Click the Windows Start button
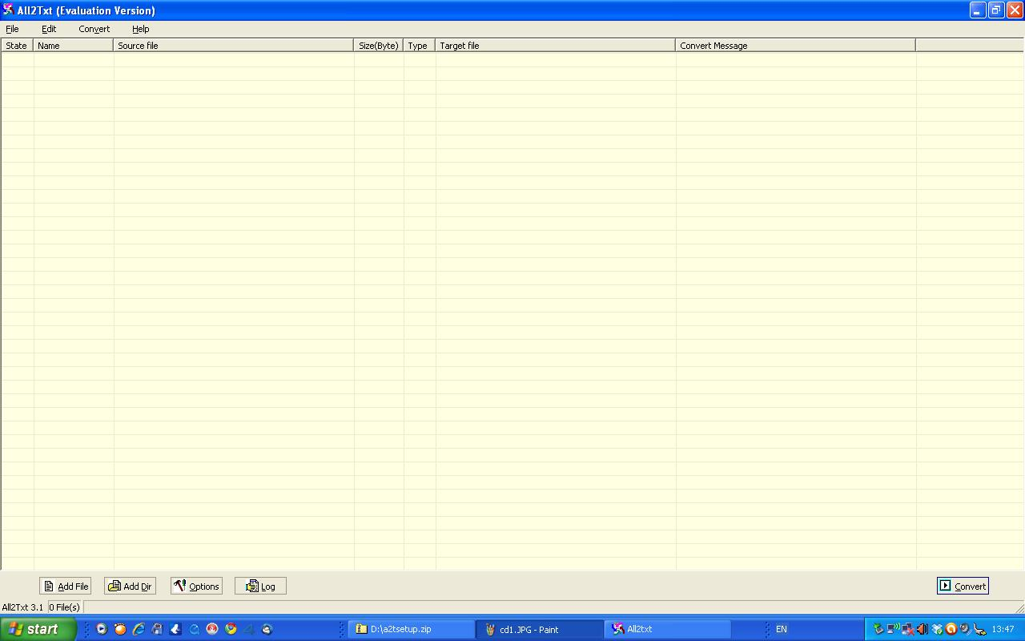1025x641 pixels. 38,629
